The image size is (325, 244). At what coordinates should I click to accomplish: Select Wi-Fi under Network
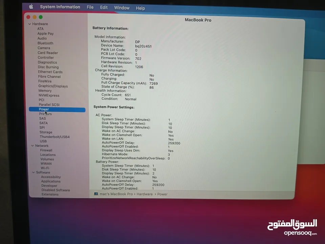[45, 168]
